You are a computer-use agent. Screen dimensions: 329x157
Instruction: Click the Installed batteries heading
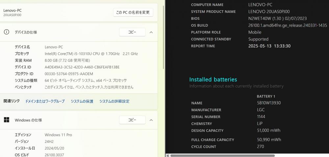tap(213, 79)
